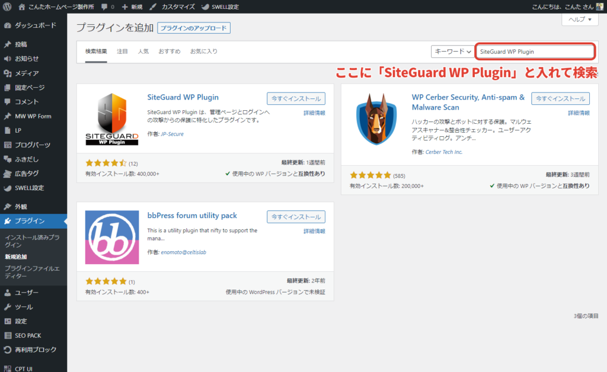Screen dimensions: 607x372
Task: Open the 外観 appearance icon
Action: (7, 207)
